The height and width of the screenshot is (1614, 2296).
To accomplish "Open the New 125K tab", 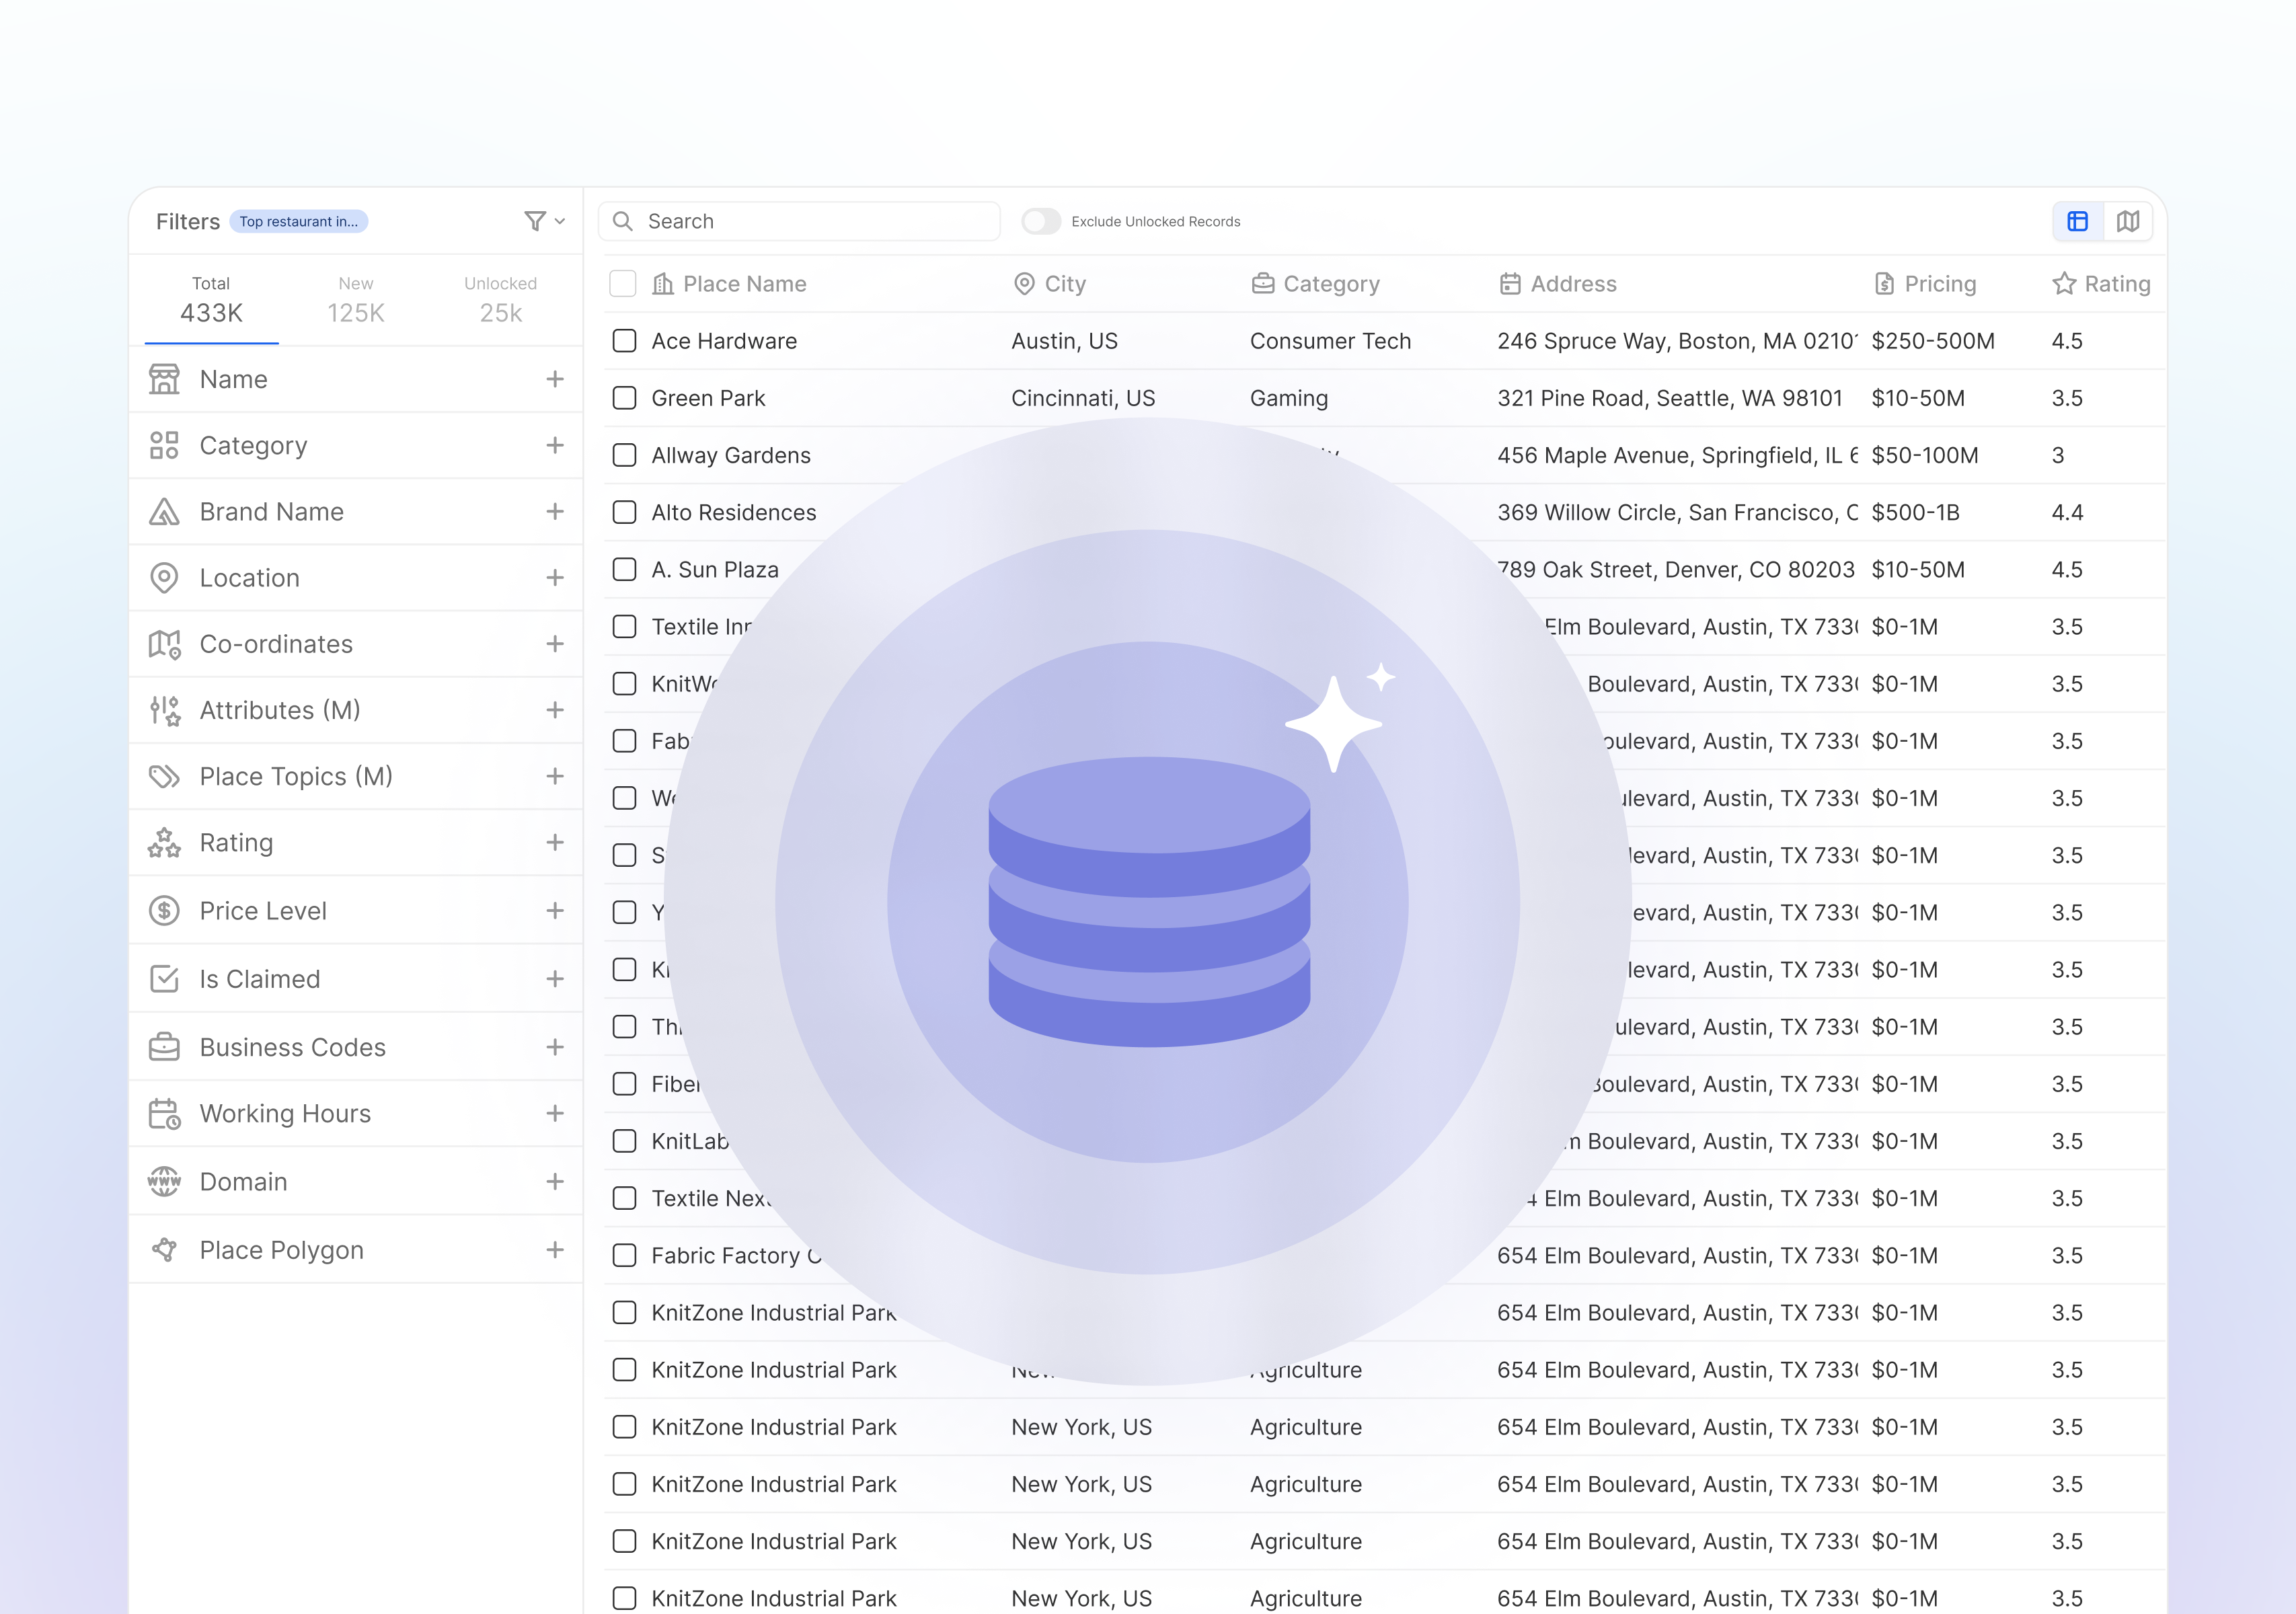I will [356, 300].
